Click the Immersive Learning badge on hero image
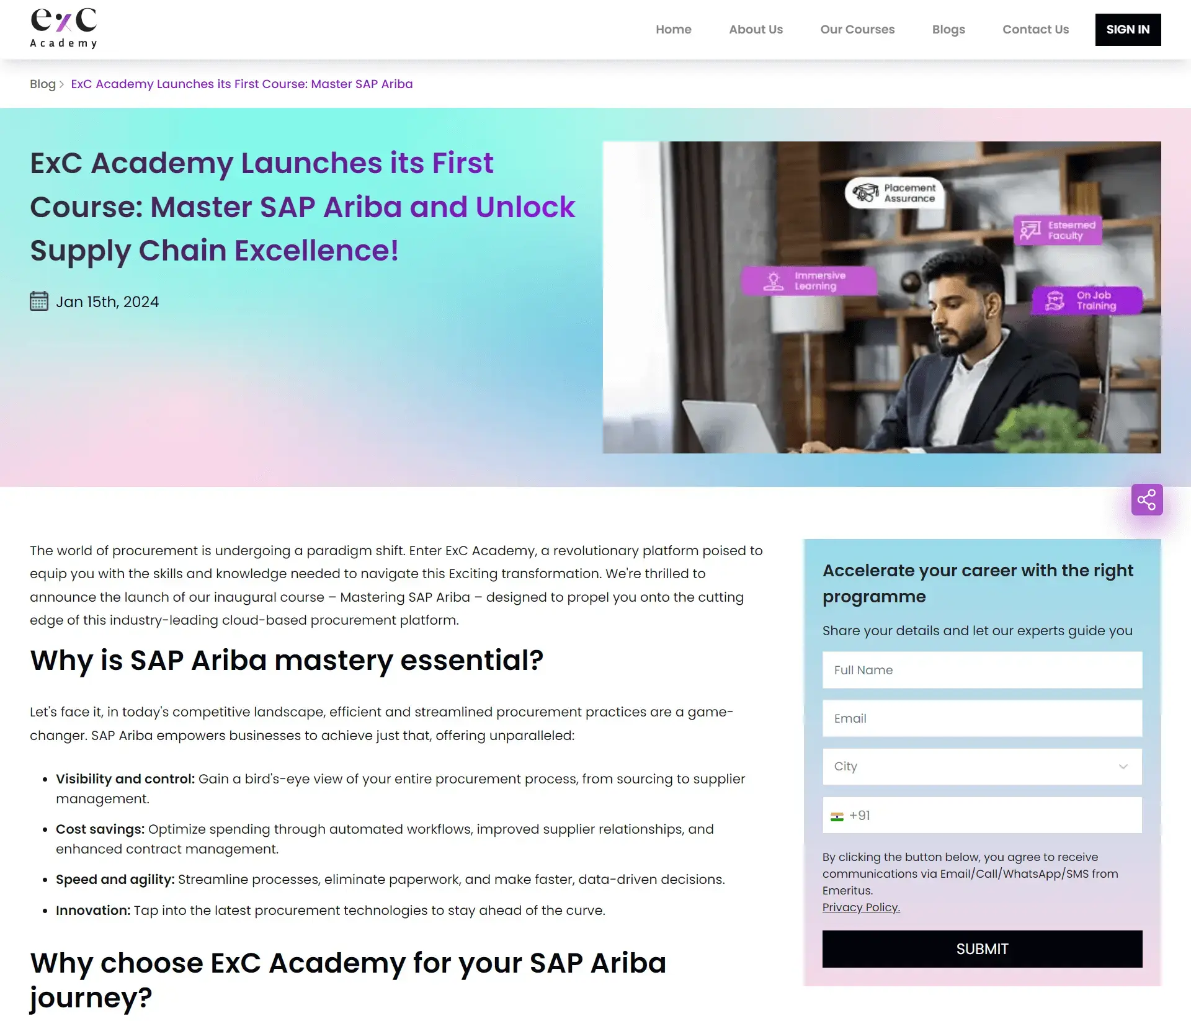This screenshot has height=1021, width=1191. click(809, 281)
